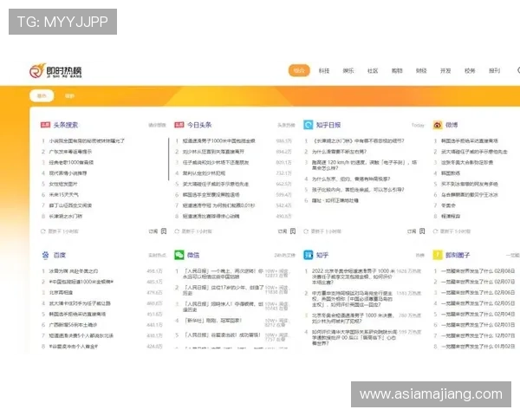
Task: Click the 百度 paw logo icon
Action: click(x=45, y=255)
